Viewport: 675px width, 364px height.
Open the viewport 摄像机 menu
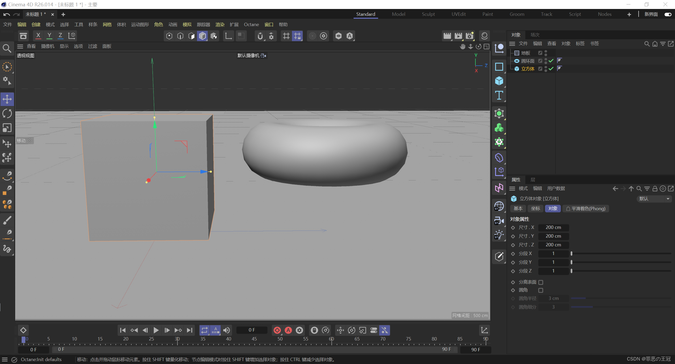pos(48,46)
